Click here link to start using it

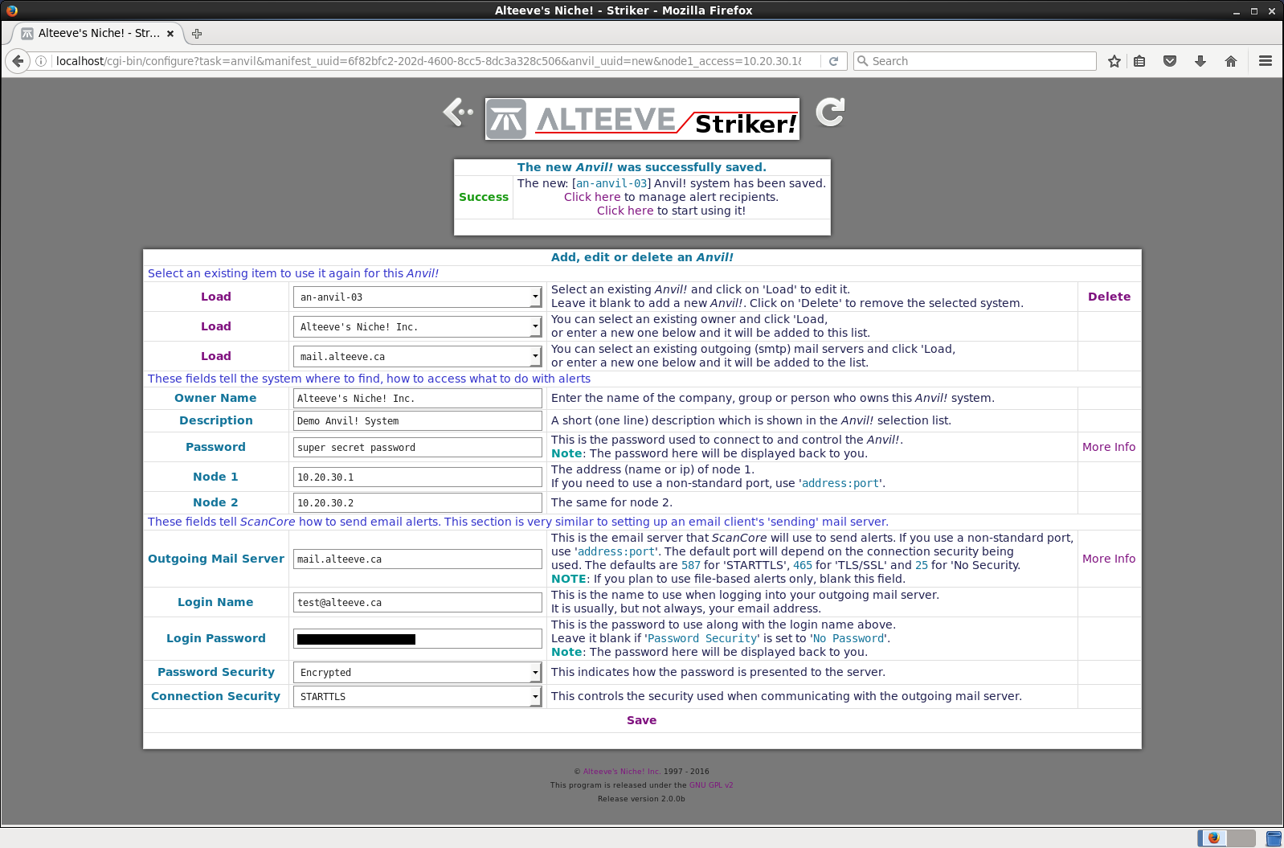click(625, 211)
